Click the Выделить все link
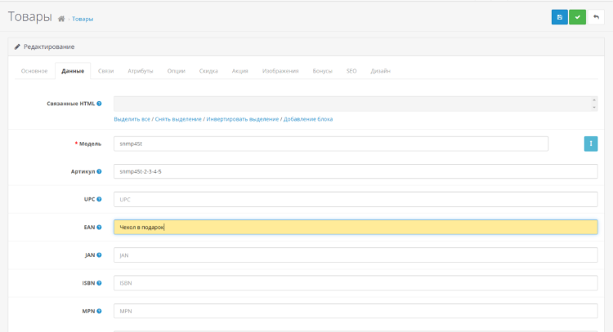Viewport: 613px width, 332px height. point(132,119)
